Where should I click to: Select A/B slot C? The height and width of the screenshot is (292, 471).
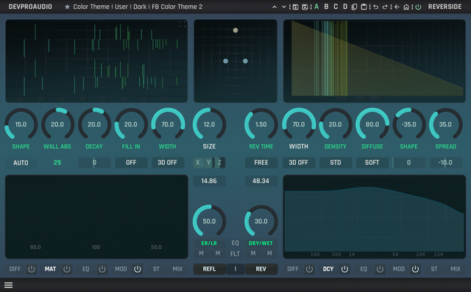(336, 7)
